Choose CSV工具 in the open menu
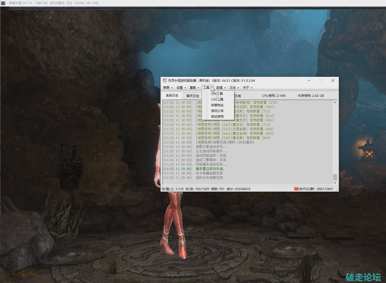This screenshot has height=283, width=386. pos(217,99)
